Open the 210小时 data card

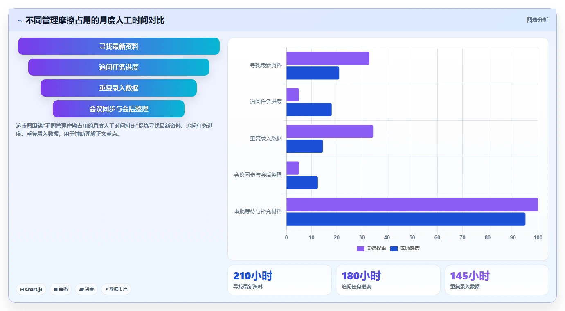point(279,280)
